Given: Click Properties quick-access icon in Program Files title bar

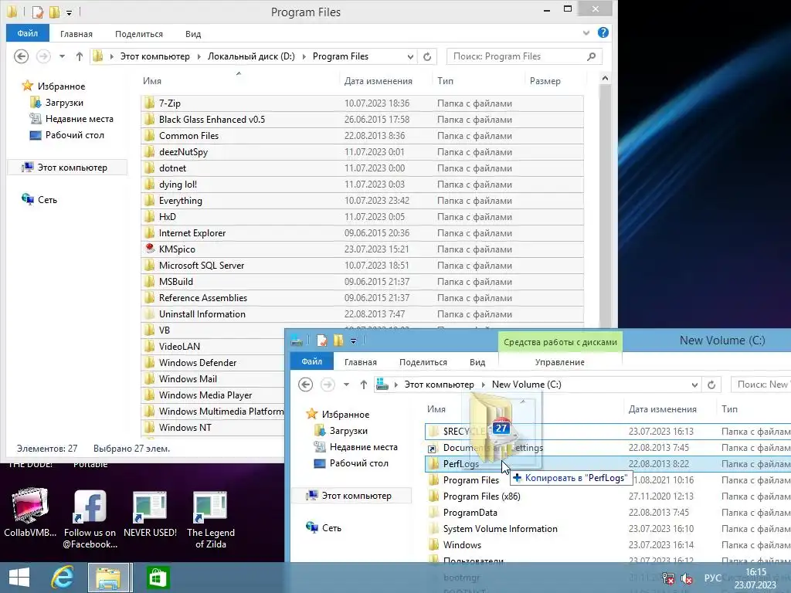Looking at the screenshot, I should 38,11.
